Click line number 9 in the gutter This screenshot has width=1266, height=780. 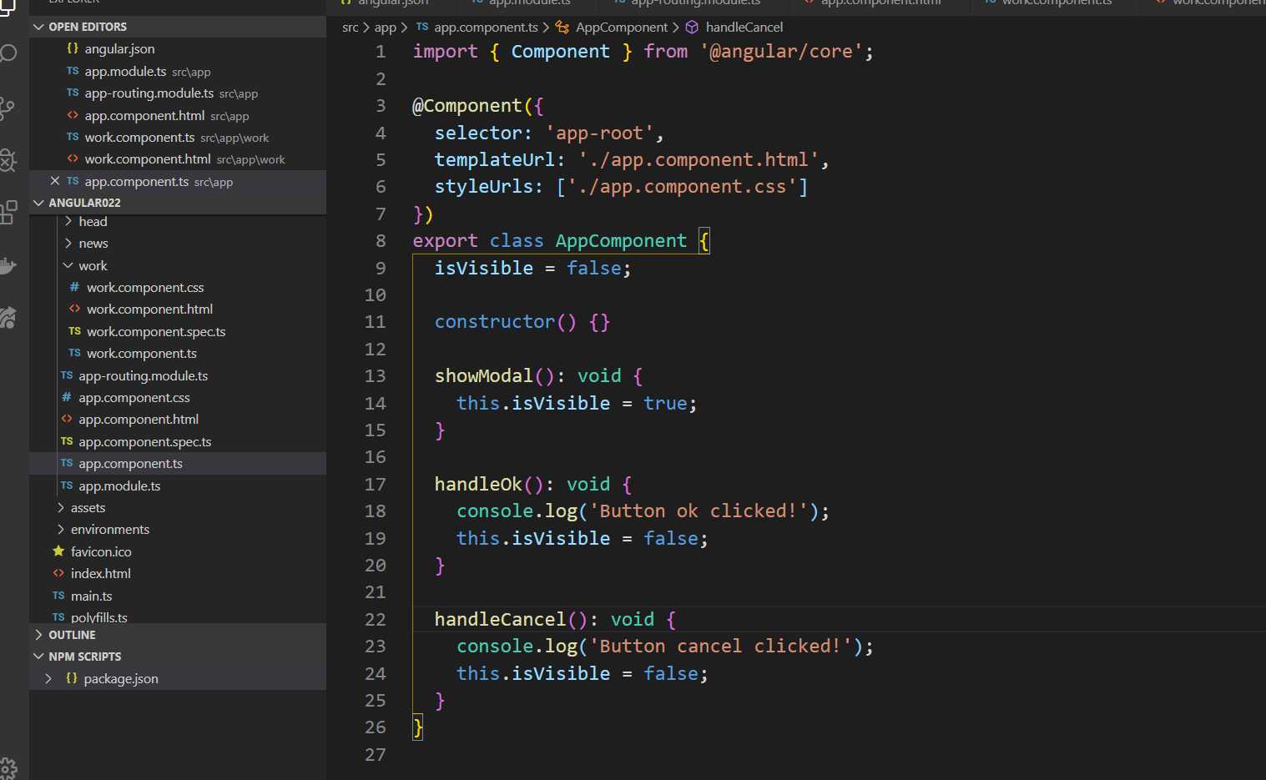click(381, 268)
